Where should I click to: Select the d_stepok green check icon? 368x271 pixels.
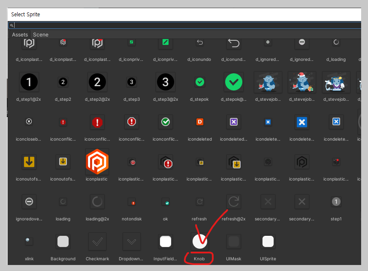click(x=200, y=82)
